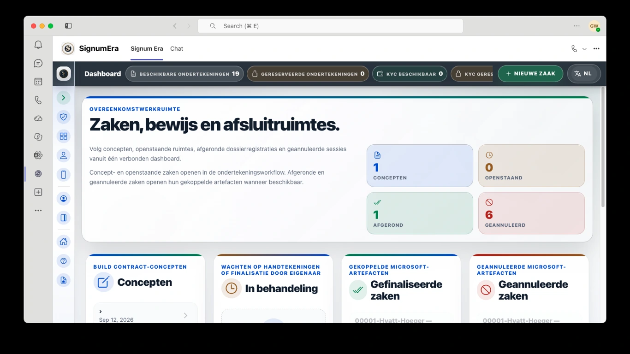Open the Openstaand stat card
630x354 pixels.
click(531, 166)
